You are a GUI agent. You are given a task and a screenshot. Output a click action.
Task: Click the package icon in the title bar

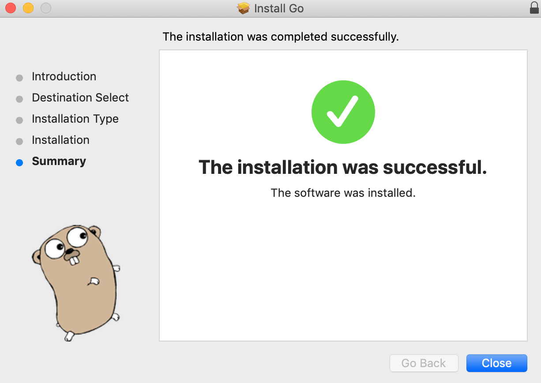click(x=244, y=8)
